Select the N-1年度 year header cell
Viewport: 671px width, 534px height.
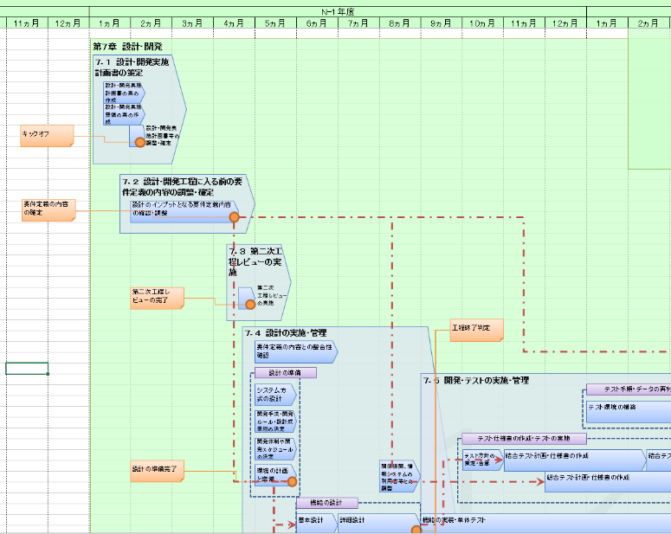pos(338,11)
